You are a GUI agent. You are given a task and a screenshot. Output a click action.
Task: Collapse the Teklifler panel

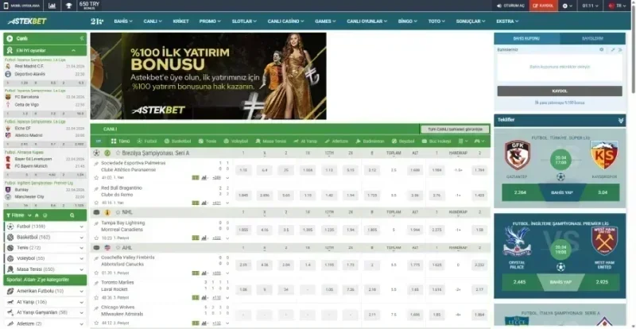(x=621, y=120)
